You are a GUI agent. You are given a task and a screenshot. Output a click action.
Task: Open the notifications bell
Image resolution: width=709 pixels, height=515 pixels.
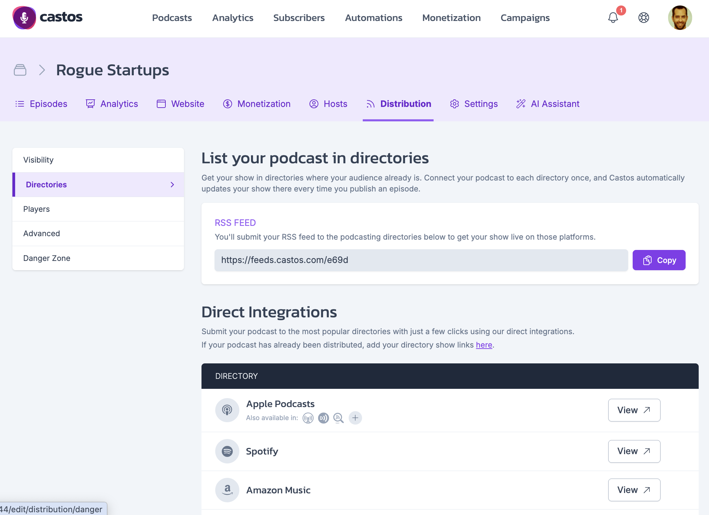(x=613, y=18)
